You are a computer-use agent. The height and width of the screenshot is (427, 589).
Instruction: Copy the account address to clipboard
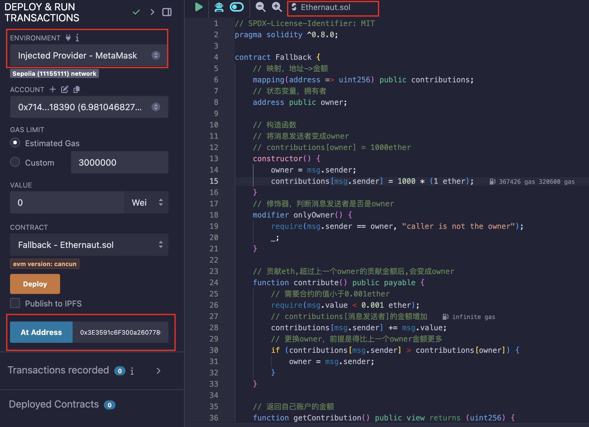coord(76,90)
